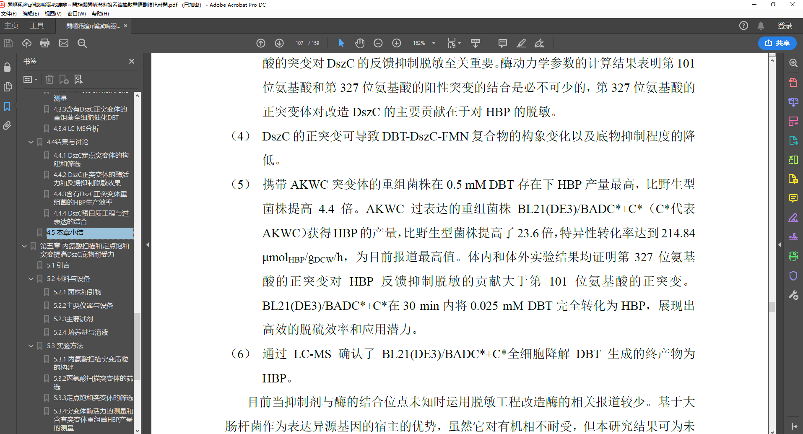This screenshot has width=803, height=434.
Task: Click the Sign in (登录) link
Action: [785, 26]
